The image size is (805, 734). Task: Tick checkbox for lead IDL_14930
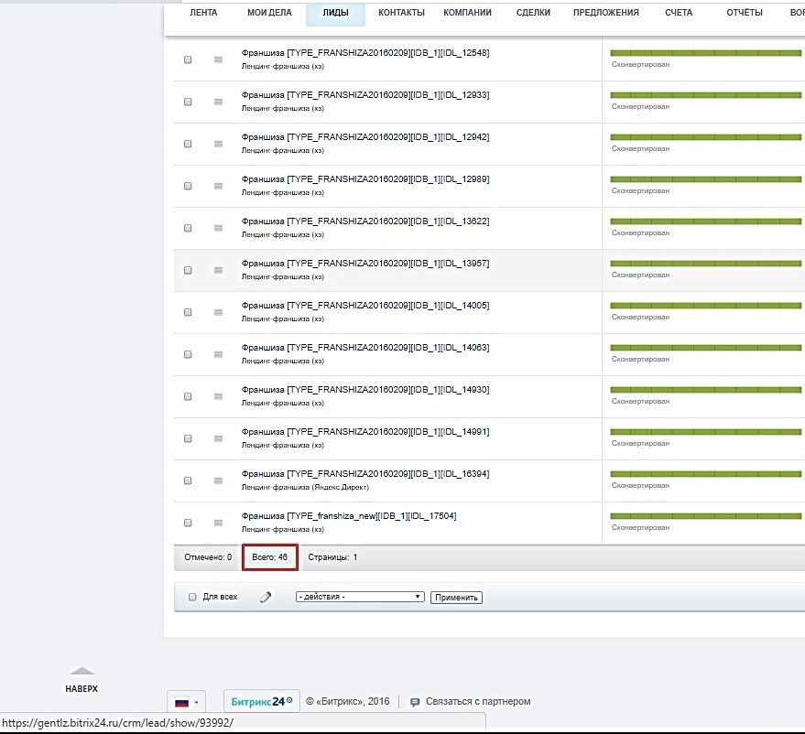(188, 396)
